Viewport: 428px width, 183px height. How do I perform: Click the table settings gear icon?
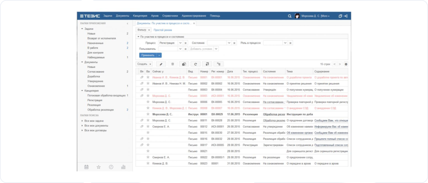point(346,64)
